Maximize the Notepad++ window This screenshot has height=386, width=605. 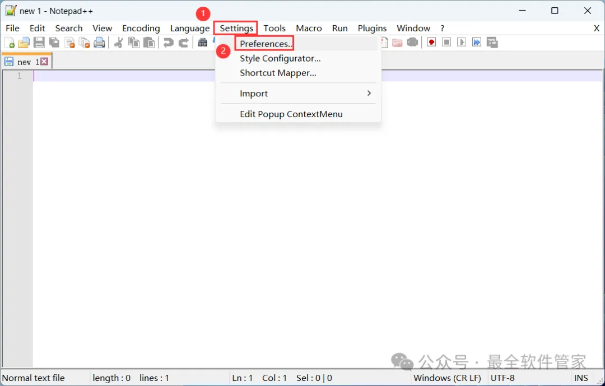(555, 11)
